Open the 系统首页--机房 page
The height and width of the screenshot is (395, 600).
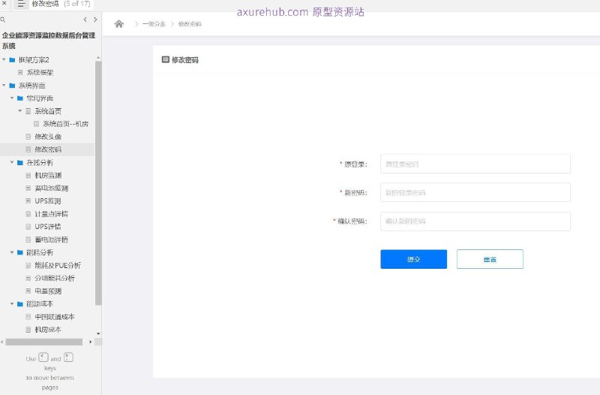pyautogui.click(x=65, y=124)
